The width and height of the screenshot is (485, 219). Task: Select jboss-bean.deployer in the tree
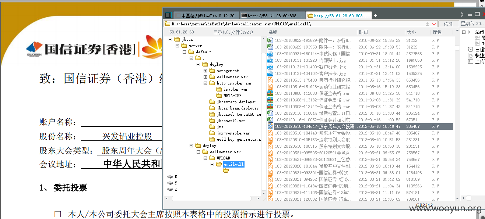coord(238,108)
